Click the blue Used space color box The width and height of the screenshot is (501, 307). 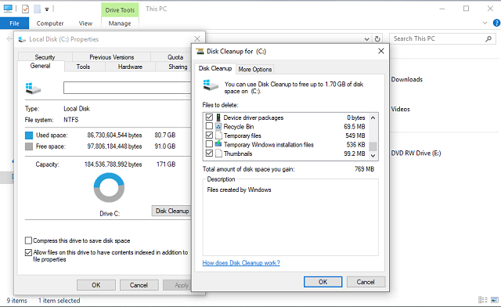pyautogui.click(x=29, y=135)
